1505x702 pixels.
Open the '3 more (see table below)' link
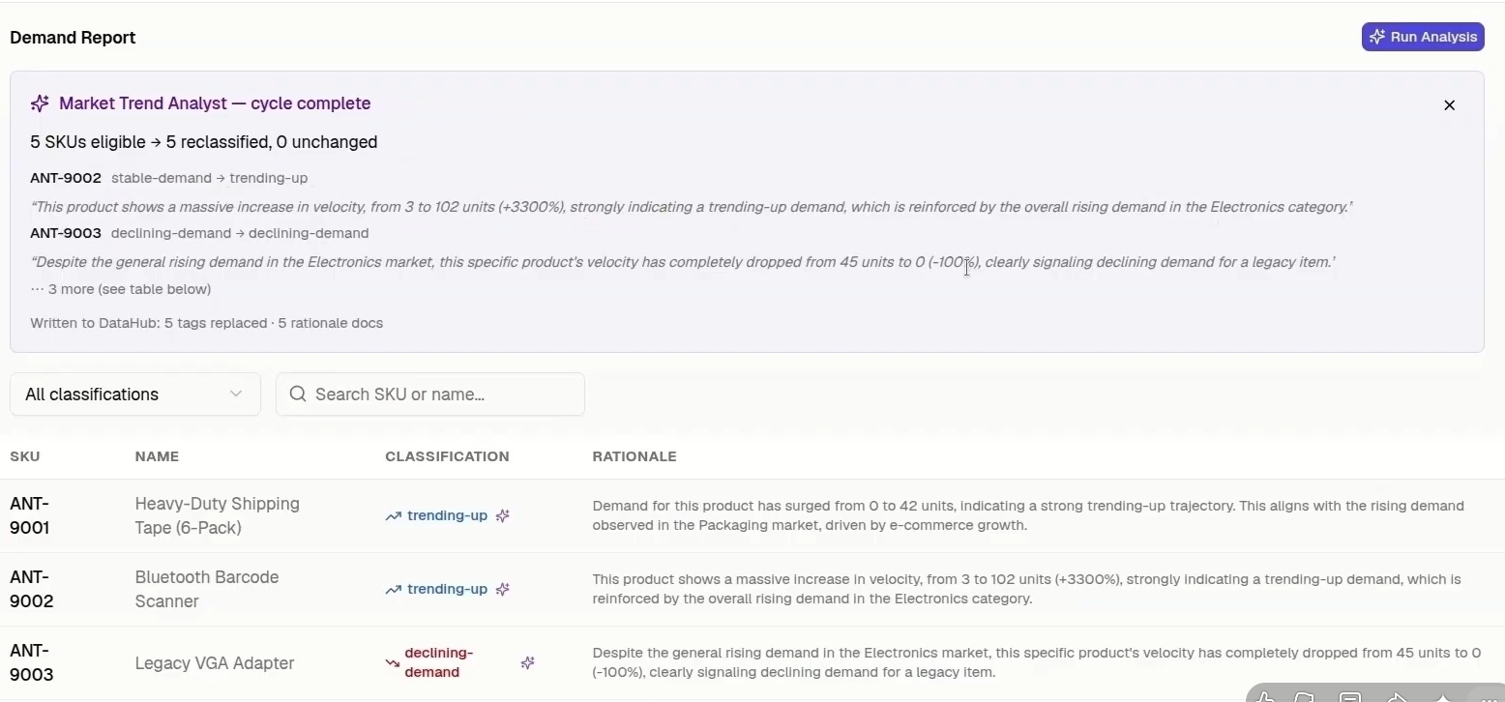tap(121, 289)
